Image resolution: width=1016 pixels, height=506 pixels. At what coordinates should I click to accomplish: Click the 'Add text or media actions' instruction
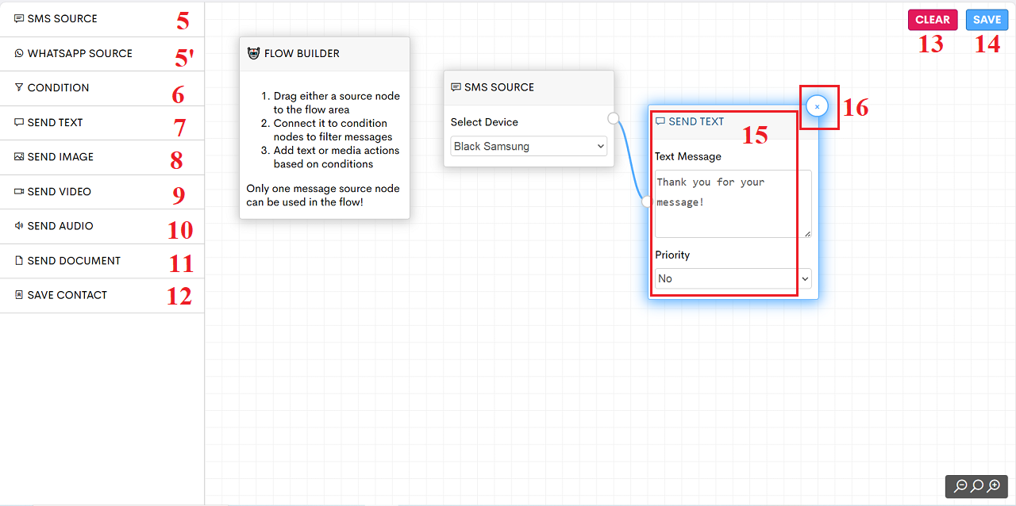click(x=337, y=157)
